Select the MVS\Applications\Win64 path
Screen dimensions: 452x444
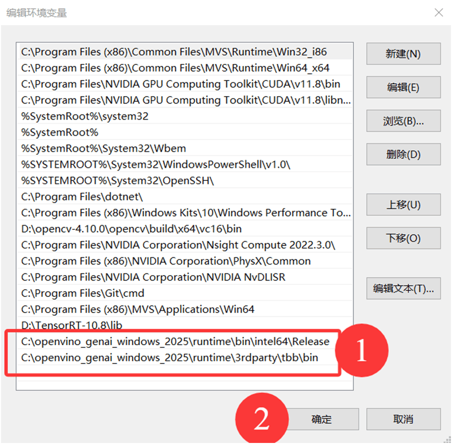pos(185,309)
